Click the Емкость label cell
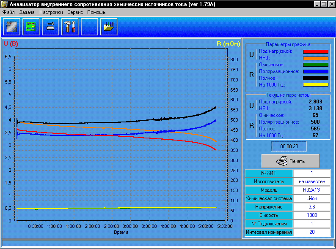The height and width of the screenshot is (249, 336). click(269, 215)
